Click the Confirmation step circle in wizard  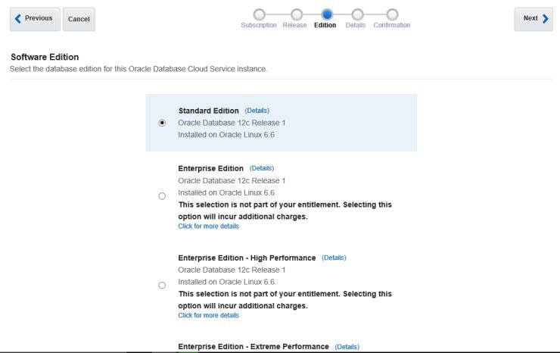click(x=392, y=14)
